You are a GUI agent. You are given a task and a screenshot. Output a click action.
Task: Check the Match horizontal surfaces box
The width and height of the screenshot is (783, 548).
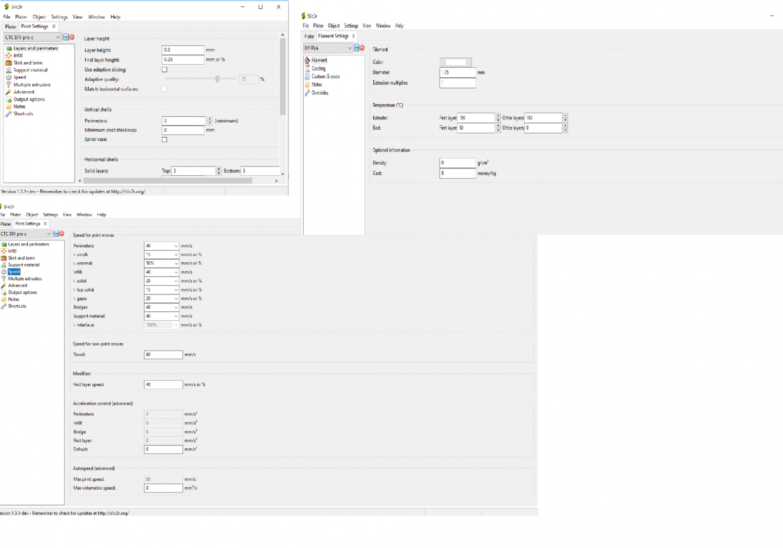coord(164,89)
